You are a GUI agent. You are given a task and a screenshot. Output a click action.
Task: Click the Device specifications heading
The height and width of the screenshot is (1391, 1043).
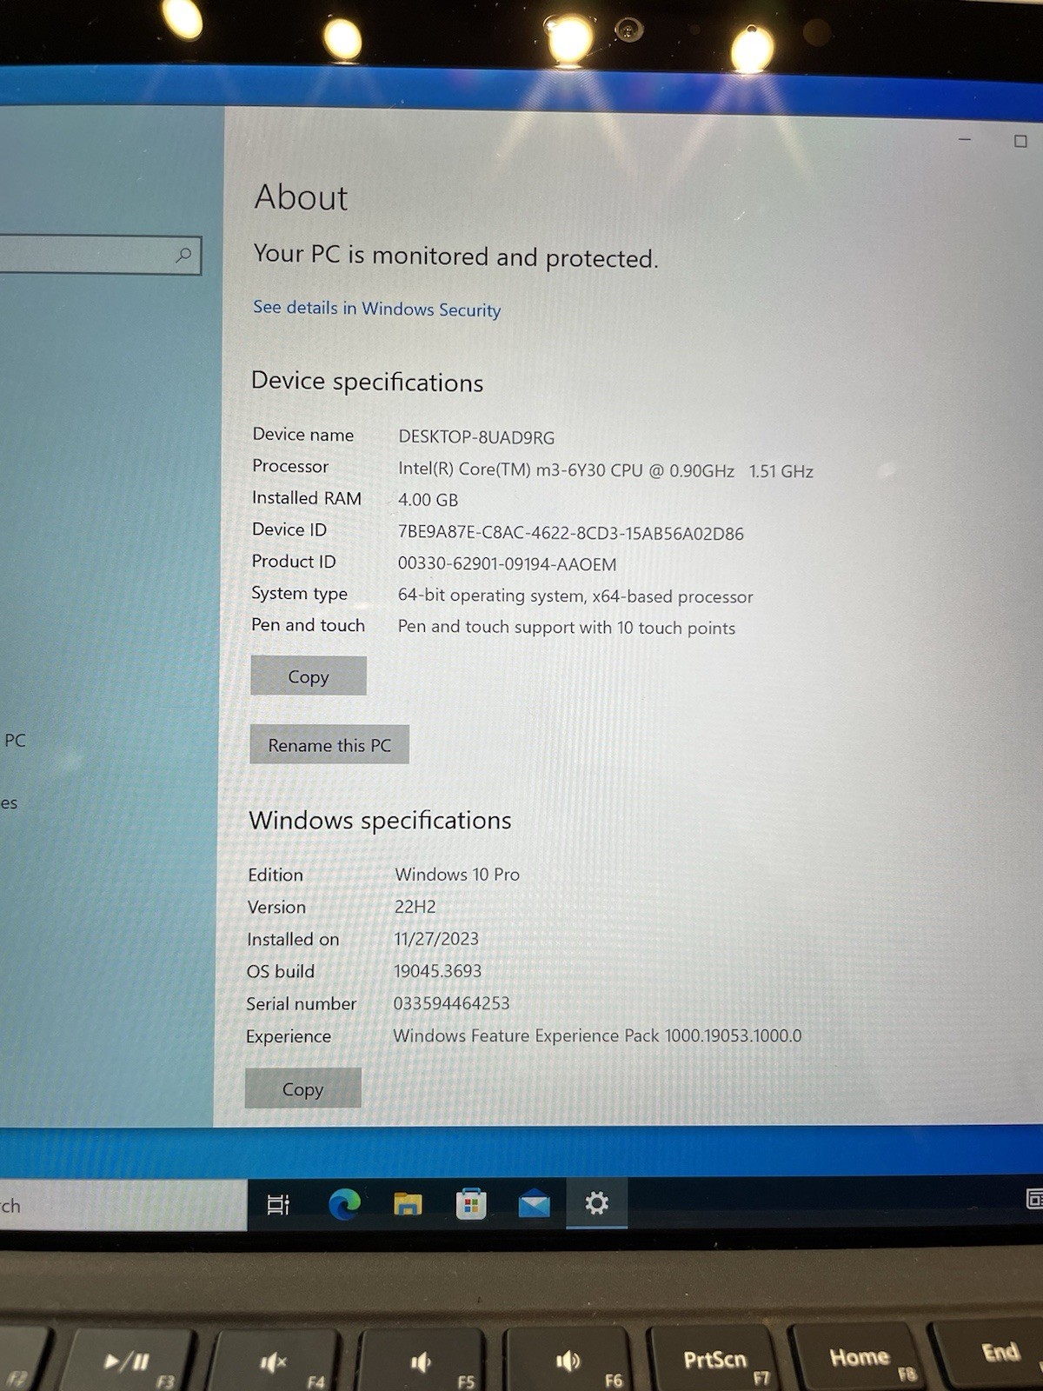pyautogui.click(x=368, y=382)
